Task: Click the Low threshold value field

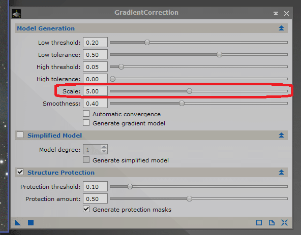Action: point(95,42)
